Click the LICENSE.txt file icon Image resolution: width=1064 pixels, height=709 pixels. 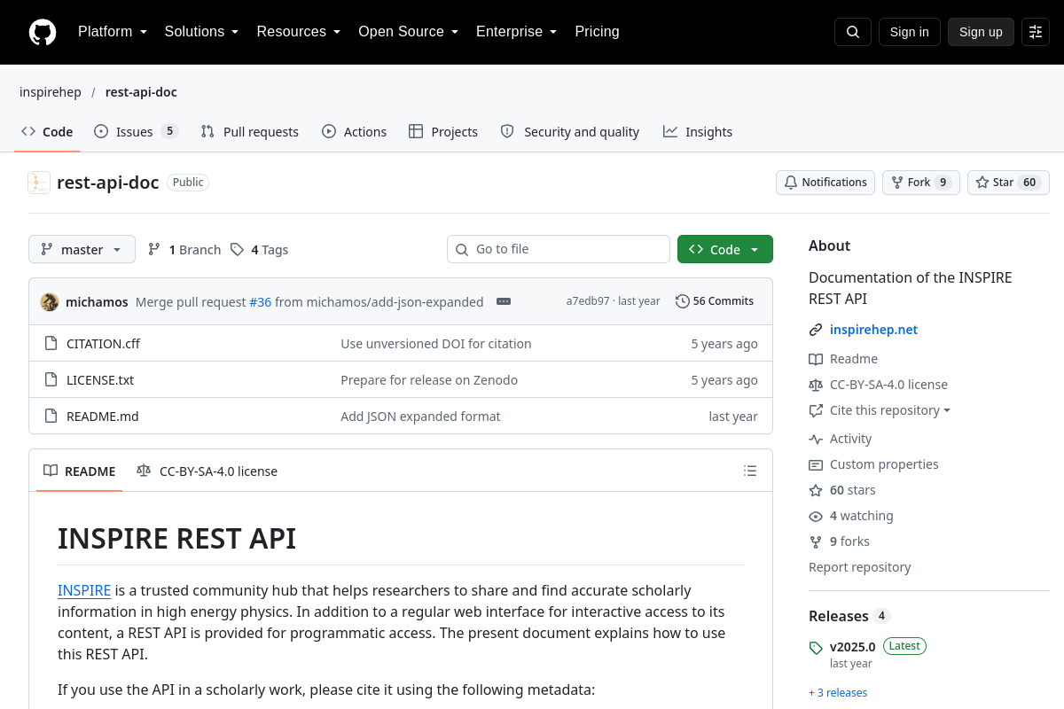coord(51,380)
